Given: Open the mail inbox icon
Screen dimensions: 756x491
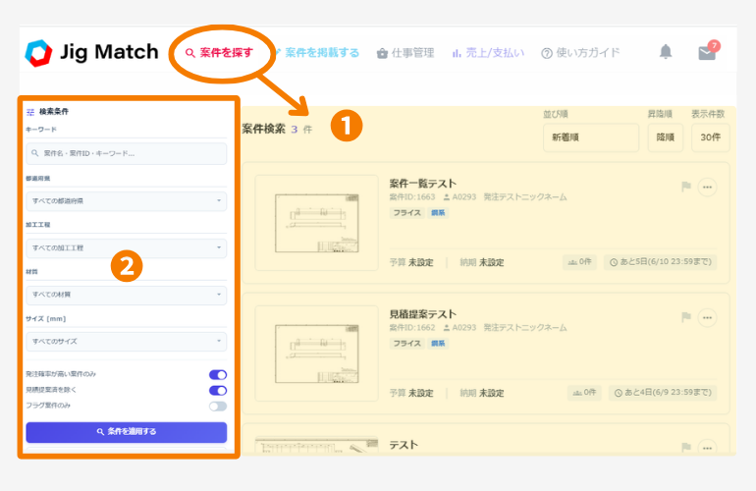Looking at the screenshot, I should 707,52.
